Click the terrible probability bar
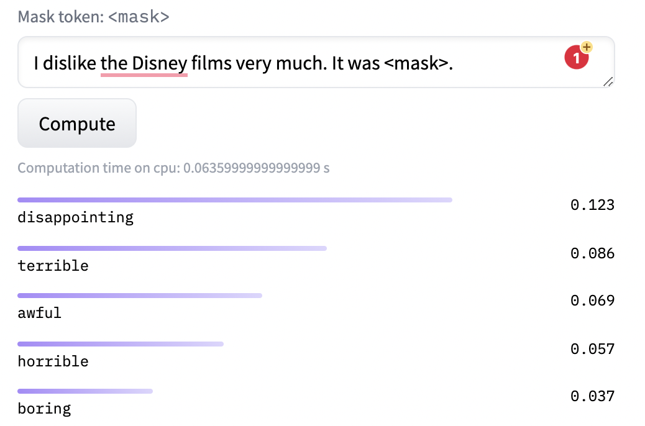645x426 pixels. pyautogui.click(x=172, y=248)
